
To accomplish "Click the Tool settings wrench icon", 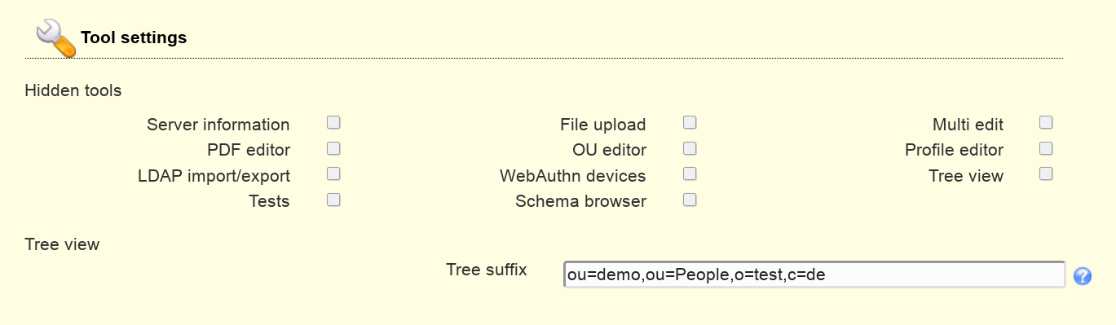I will point(56,38).
